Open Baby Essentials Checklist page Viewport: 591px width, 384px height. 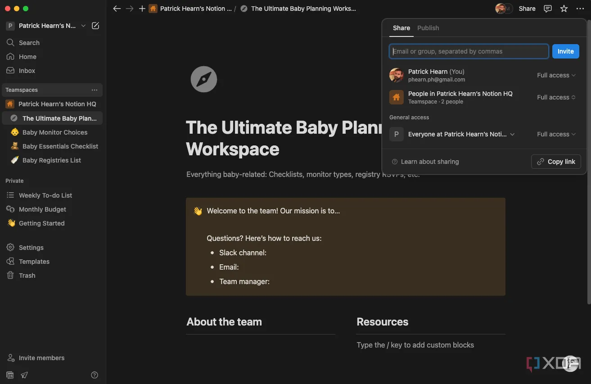[60, 146]
